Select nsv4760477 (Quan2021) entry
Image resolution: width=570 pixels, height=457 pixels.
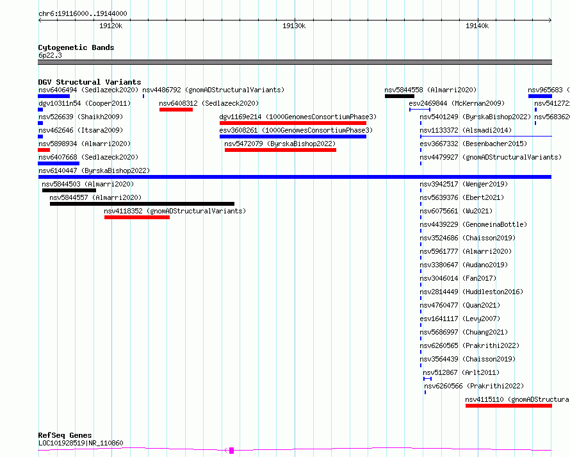(x=460, y=305)
